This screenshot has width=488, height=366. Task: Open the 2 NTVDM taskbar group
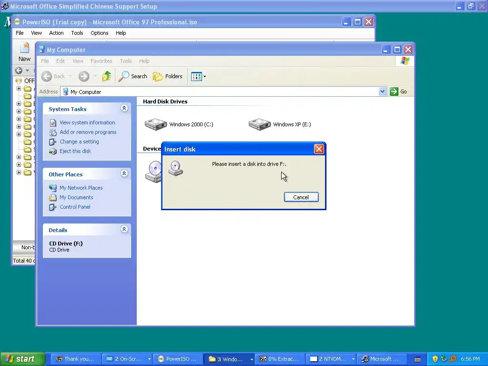pos(332,359)
